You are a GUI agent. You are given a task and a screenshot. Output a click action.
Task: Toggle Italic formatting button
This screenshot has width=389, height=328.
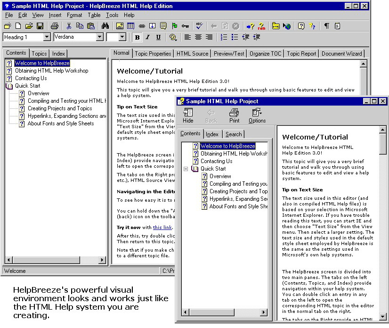coord(147,37)
